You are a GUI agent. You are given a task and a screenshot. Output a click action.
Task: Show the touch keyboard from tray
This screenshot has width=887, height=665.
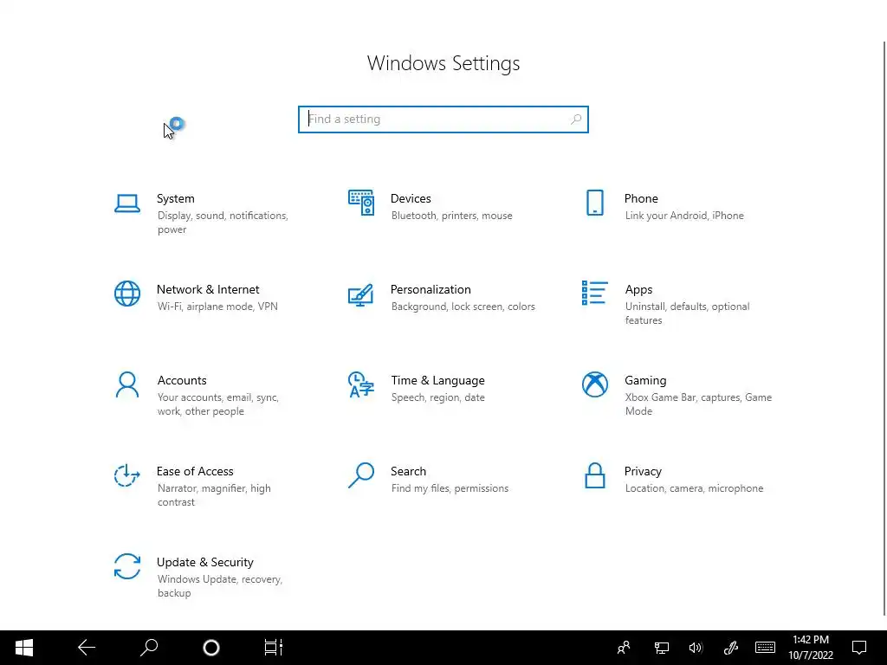pyautogui.click(x=765, y=648)
